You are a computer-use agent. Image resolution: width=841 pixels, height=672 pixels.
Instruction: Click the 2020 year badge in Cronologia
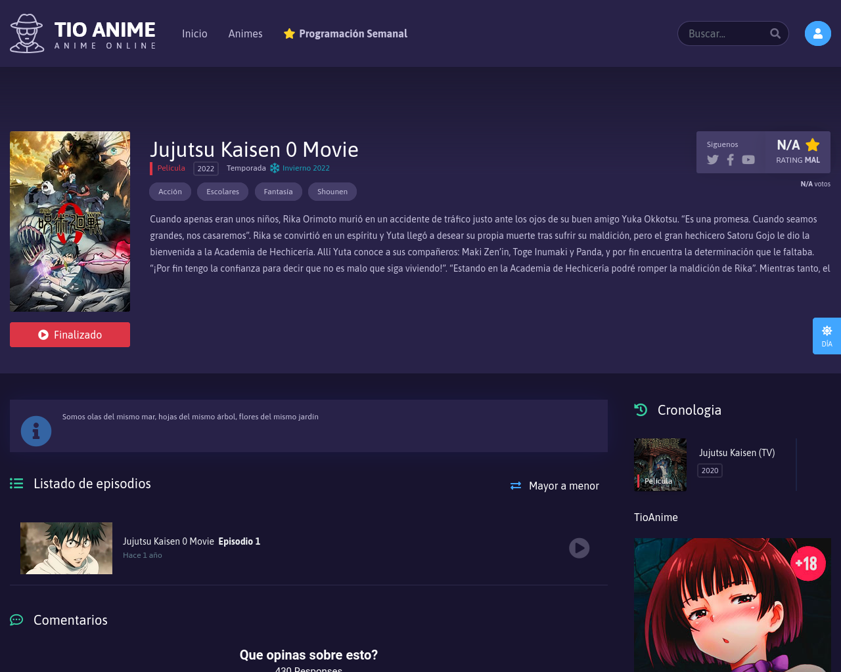tap(710, 471)
